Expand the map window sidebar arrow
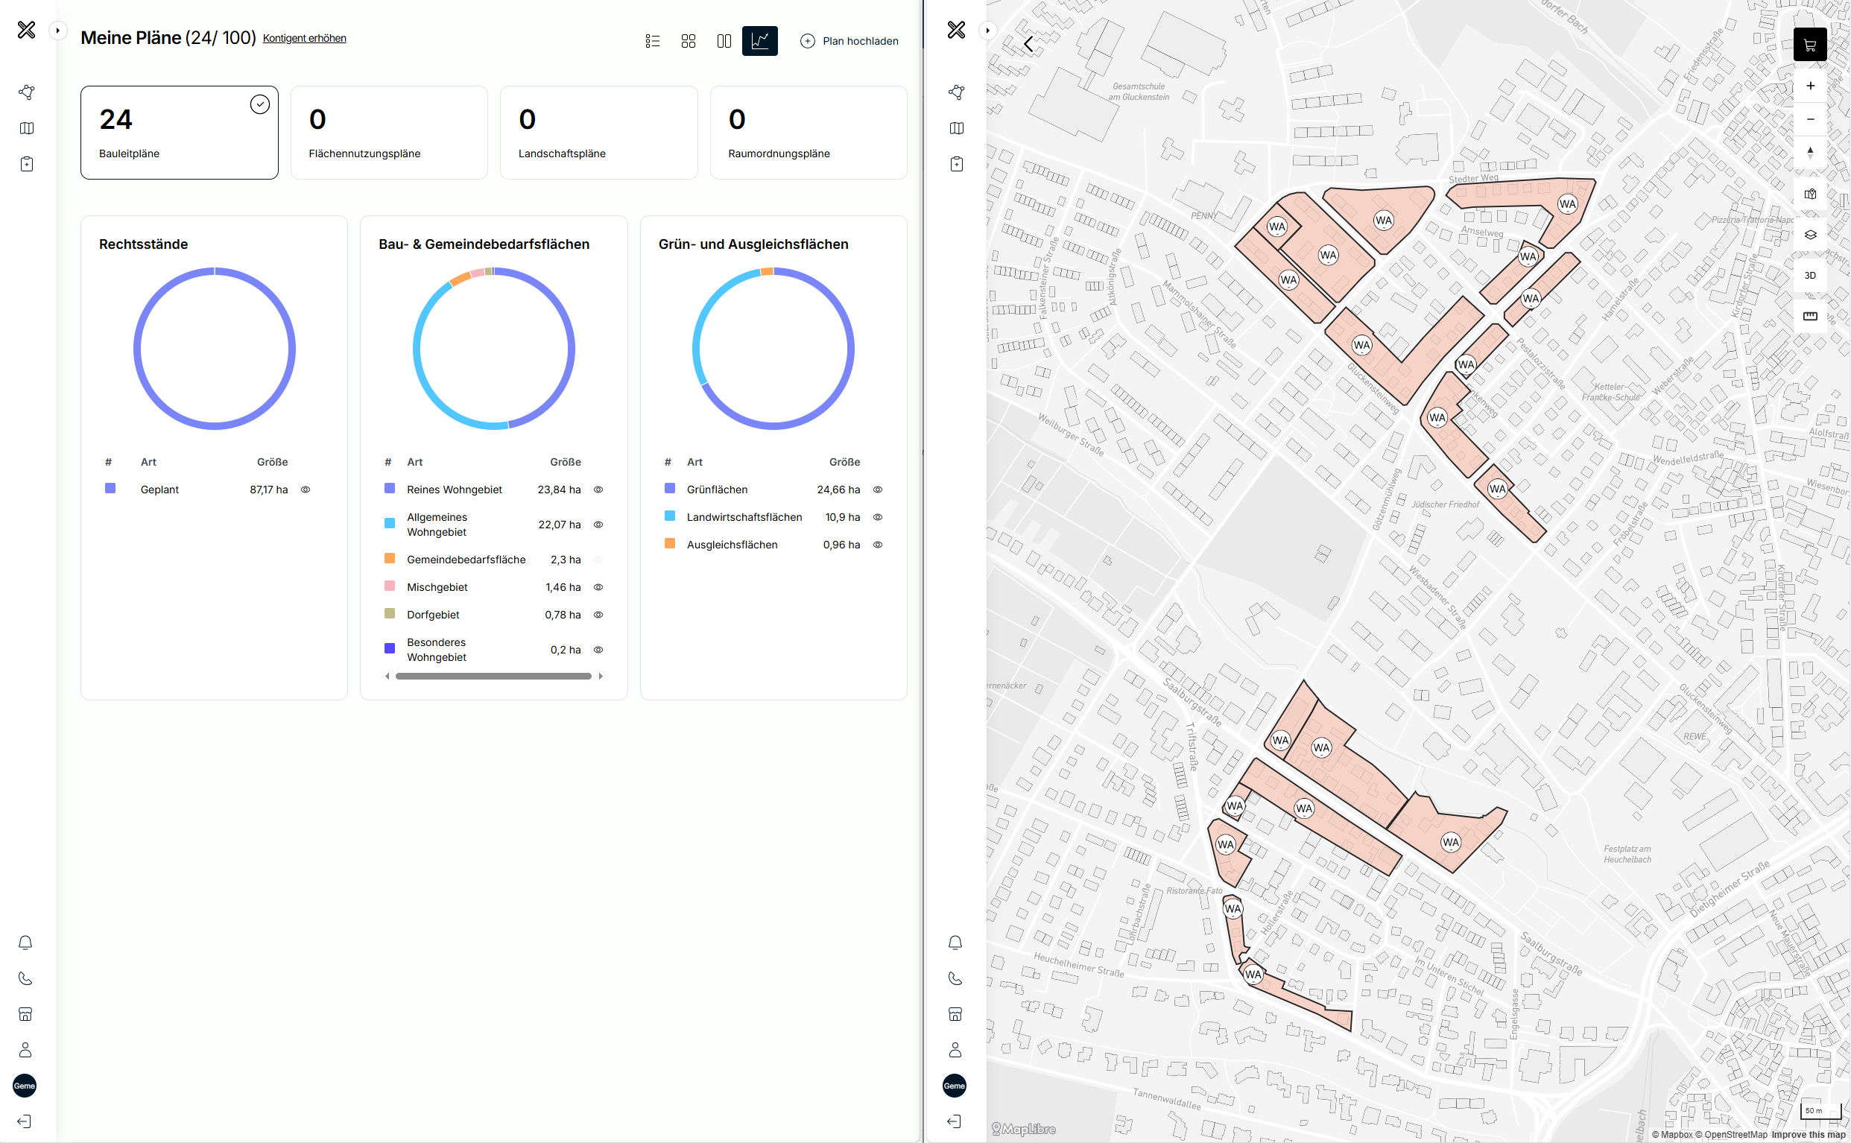The height and width of the screenshot is (1143, 1851). pyautogui.click(x=987, y=31)
